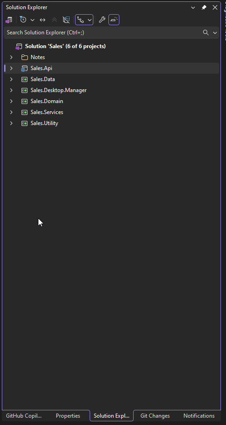This screenshot has height=425, width=226.
Task: Open Properties wrench icon
Action: click(x=102, y=20)
